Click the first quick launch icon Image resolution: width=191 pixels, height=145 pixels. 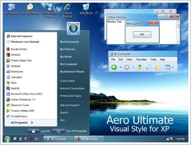15,139
